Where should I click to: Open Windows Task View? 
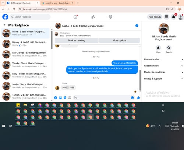click(11, 126)
